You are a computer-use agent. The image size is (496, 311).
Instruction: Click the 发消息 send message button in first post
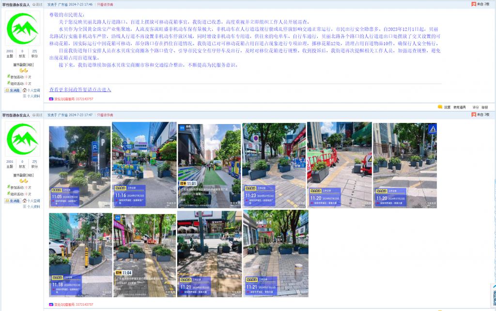13,90
